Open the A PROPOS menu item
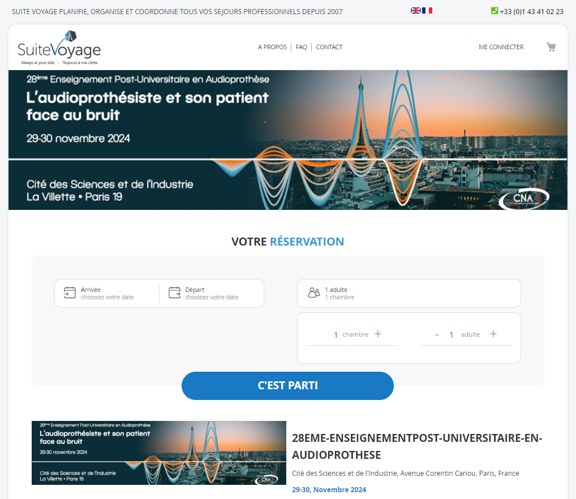This screenshot has width=576, height=499. pyautogui.click(x=272, y=47)
